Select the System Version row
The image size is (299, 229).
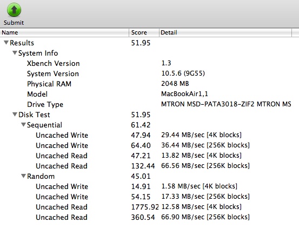click(x=149, y=73)
